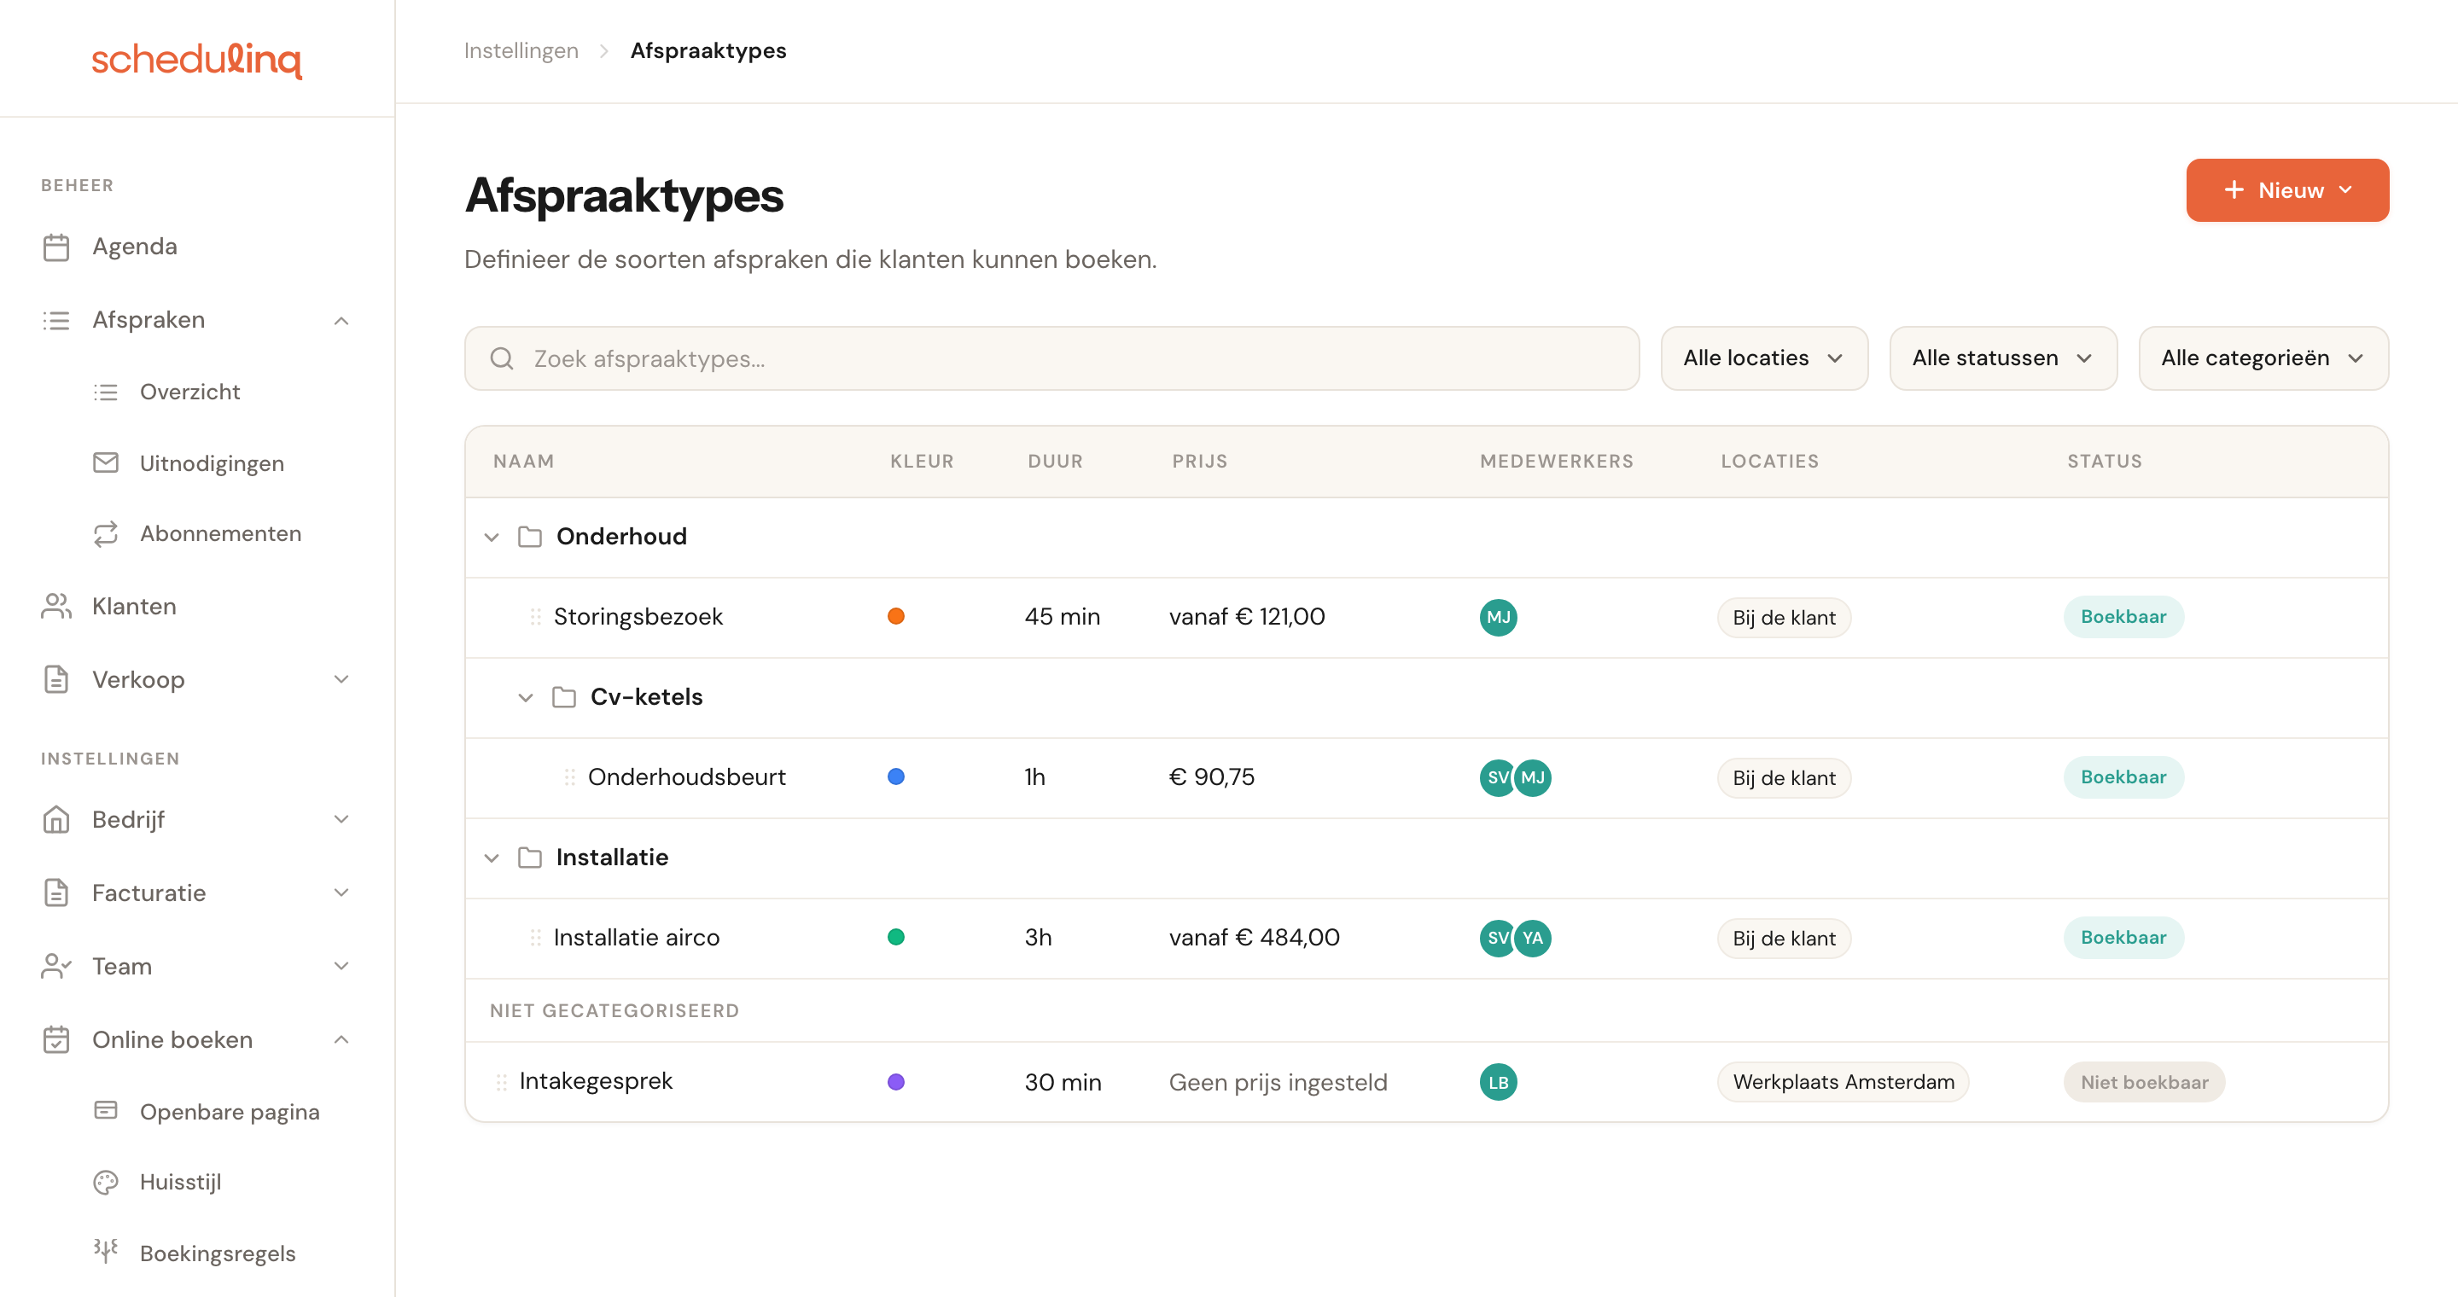Click the Afspraken list icon
The image size is (2458, 1297).
pos(56,321)
